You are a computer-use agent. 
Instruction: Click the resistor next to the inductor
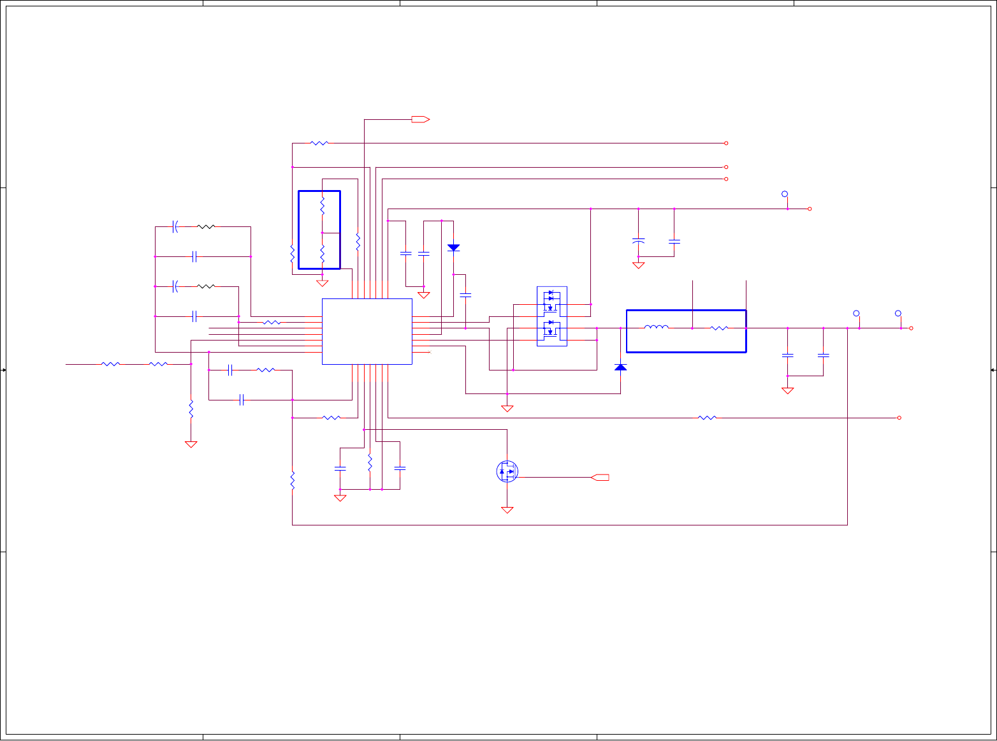pyautogui.click(x=719, y=328)
